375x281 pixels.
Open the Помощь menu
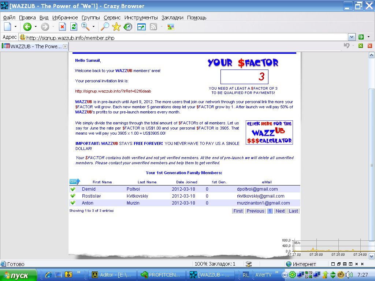click(197, 18)
